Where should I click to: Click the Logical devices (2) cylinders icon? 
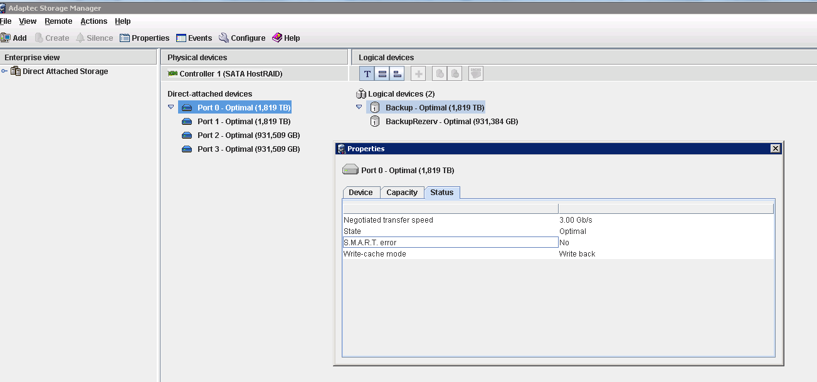coord(361,94)
